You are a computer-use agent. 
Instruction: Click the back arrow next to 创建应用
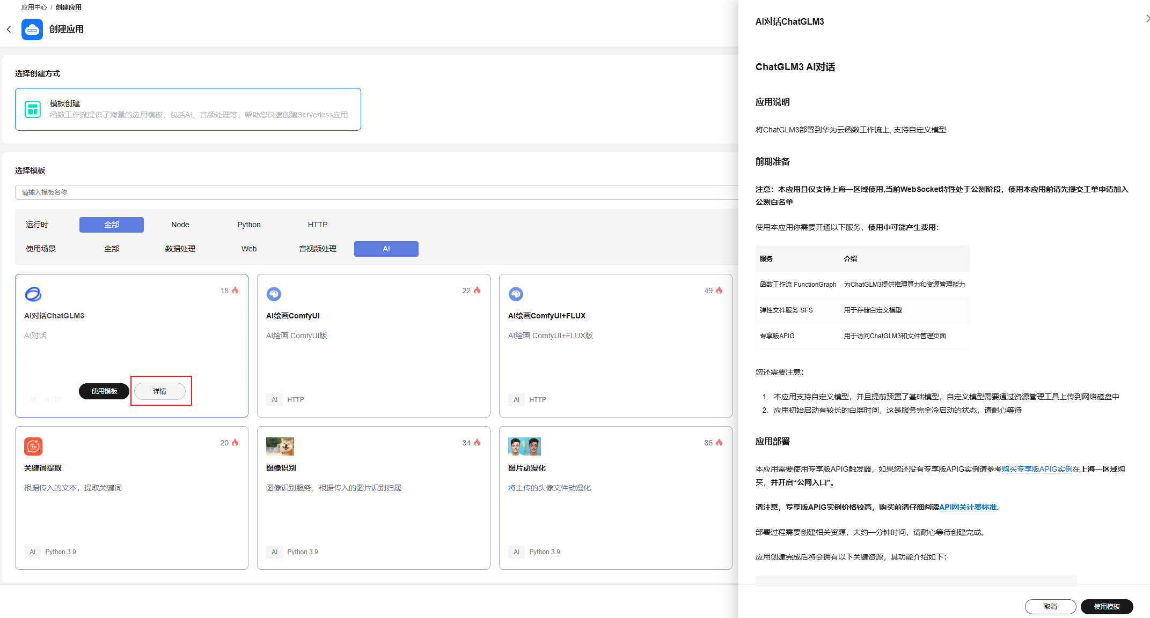click(x=9, y=29)
